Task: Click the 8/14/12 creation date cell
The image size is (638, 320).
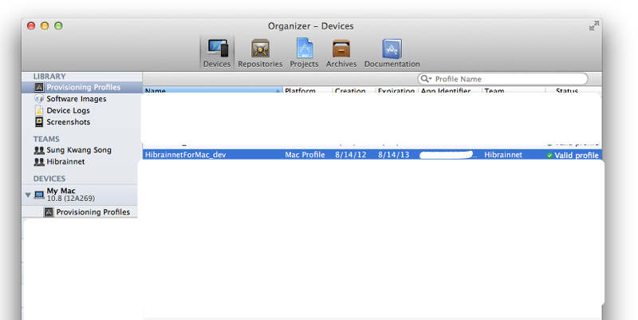Action: 351,155
